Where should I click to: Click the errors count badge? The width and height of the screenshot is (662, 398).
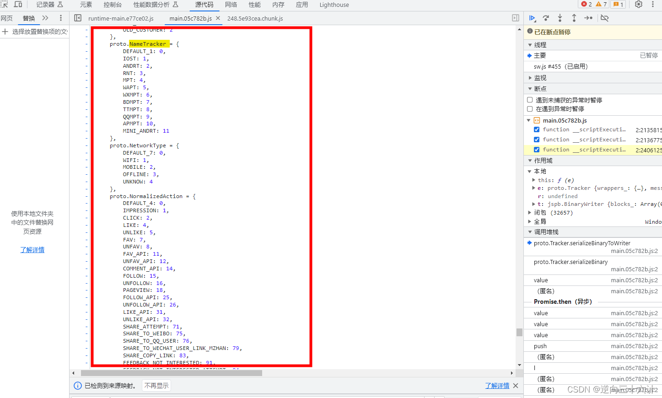pyautogui.click(x=587, y=4)
